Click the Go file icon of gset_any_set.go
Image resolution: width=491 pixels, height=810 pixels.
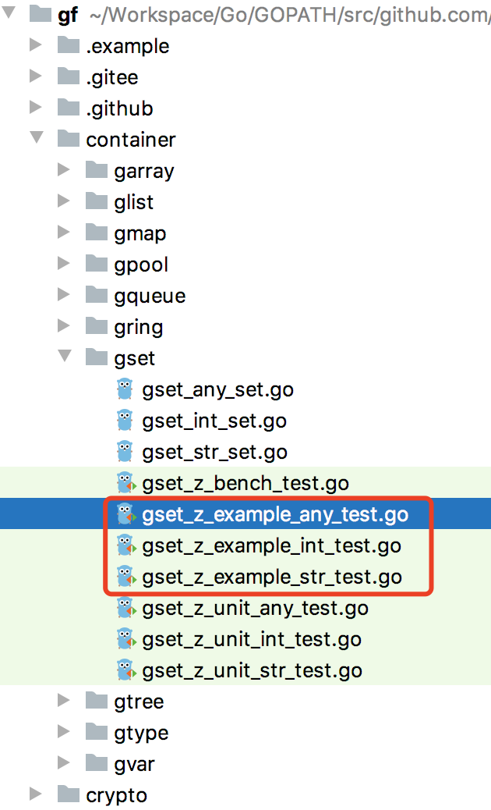(125, 389)
